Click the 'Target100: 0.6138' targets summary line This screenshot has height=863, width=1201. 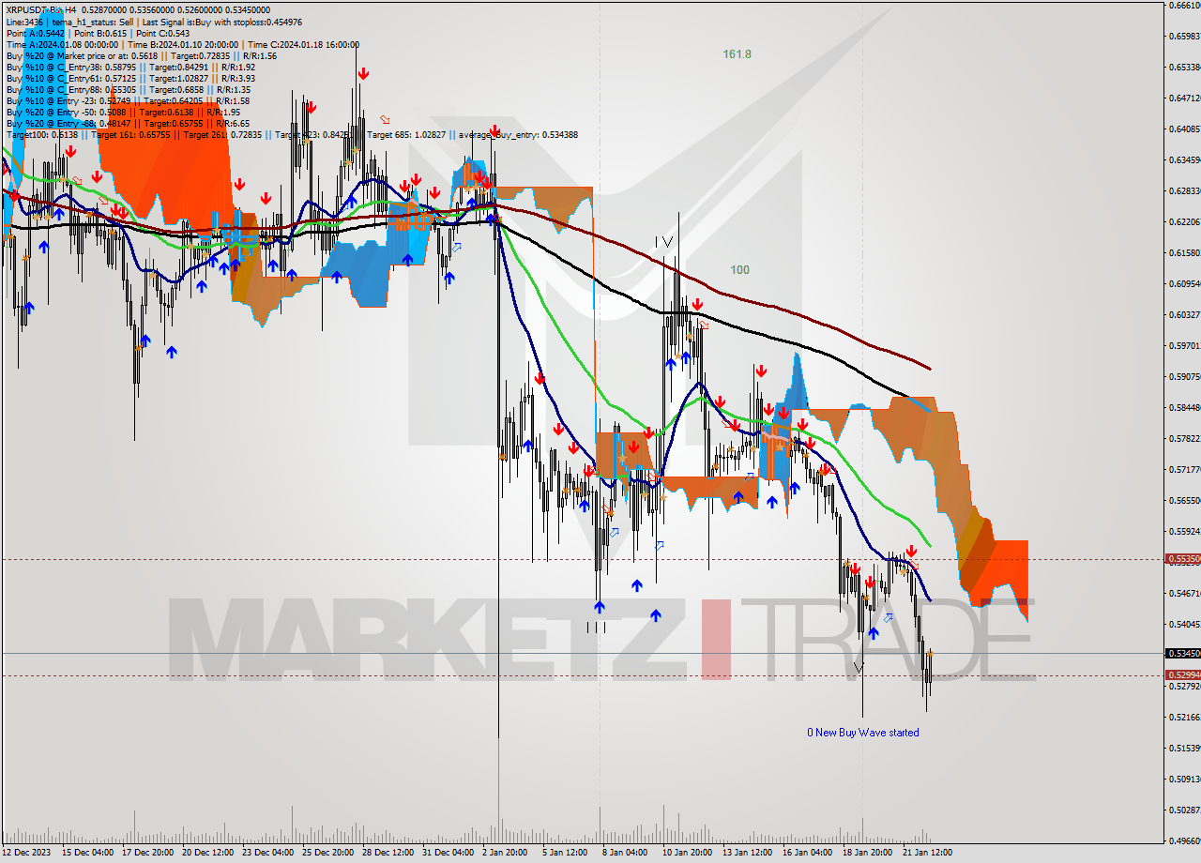(x=292, y=134)
